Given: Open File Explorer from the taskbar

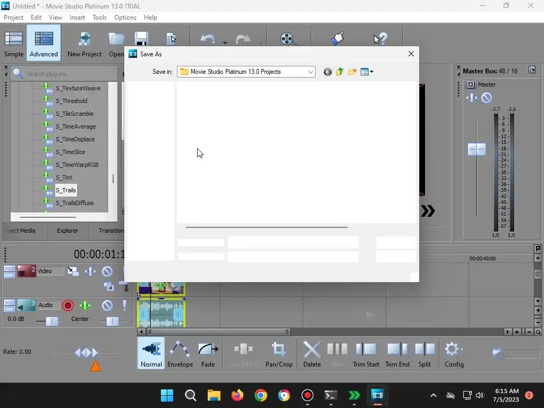Looking at the screenshot, I should 214,395.
